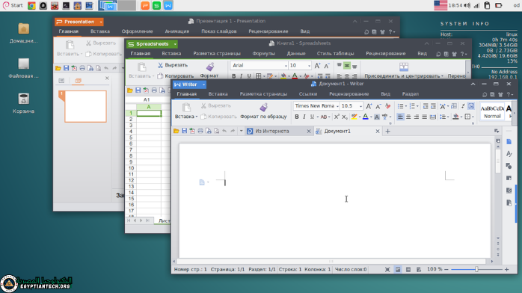Print from Writer quick toolbar
The image size is (522, 293).
(x=200, y=131)
